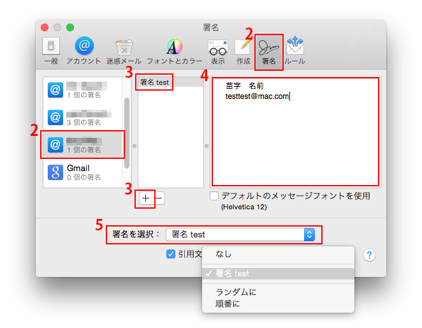Choose なし from the signature menu
This screenshot has width=422, height=328.
278,254
